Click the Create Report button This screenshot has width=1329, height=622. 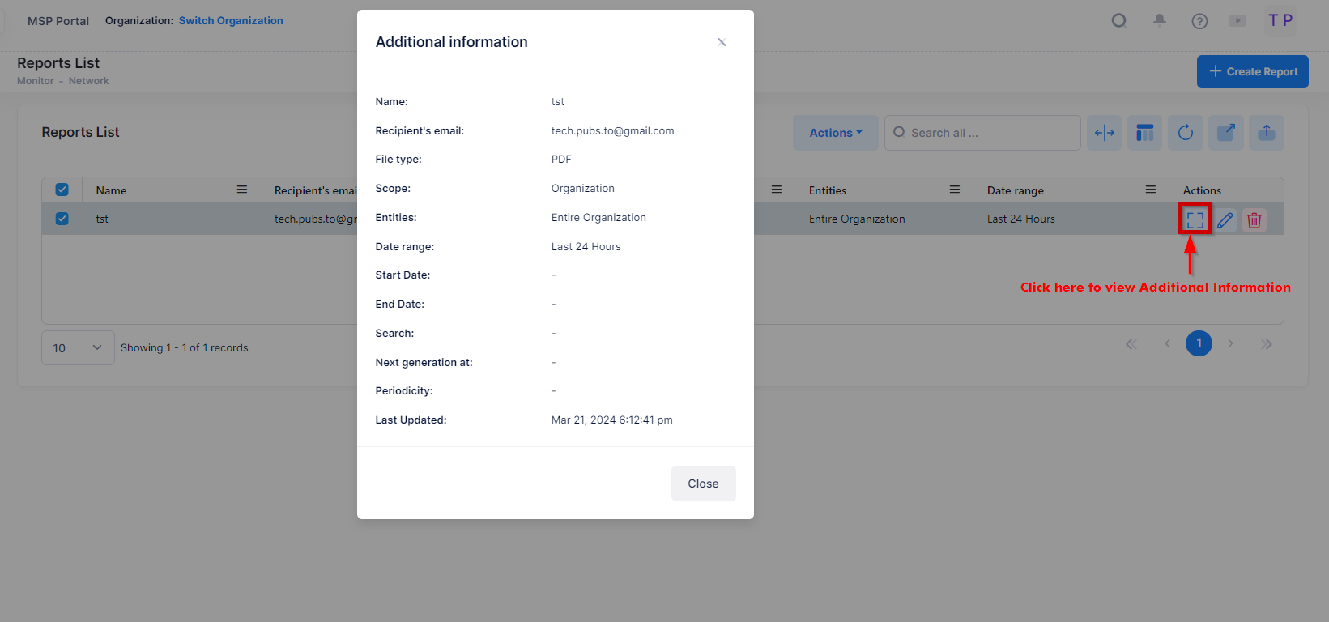pyautogui.click(x=1253, y=71)
